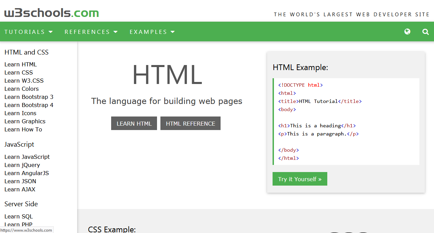Image resolution: width=434 pixels, height=233 pixels.
Task: Open the Learn Icons sidebar link
Action: (20, 113)
